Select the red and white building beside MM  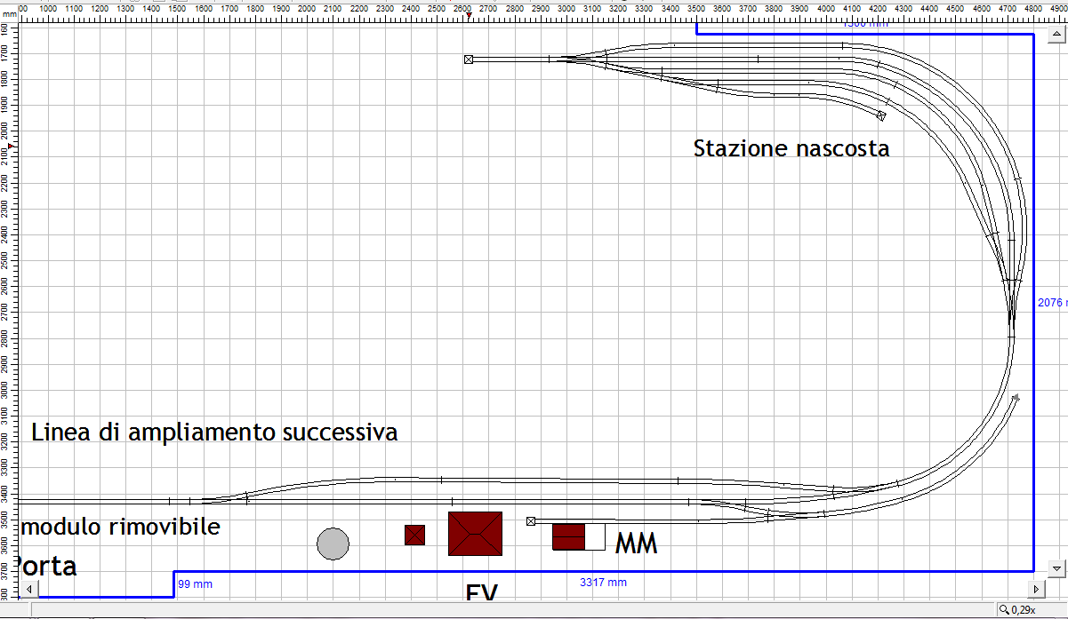click(x=578, y=537)
